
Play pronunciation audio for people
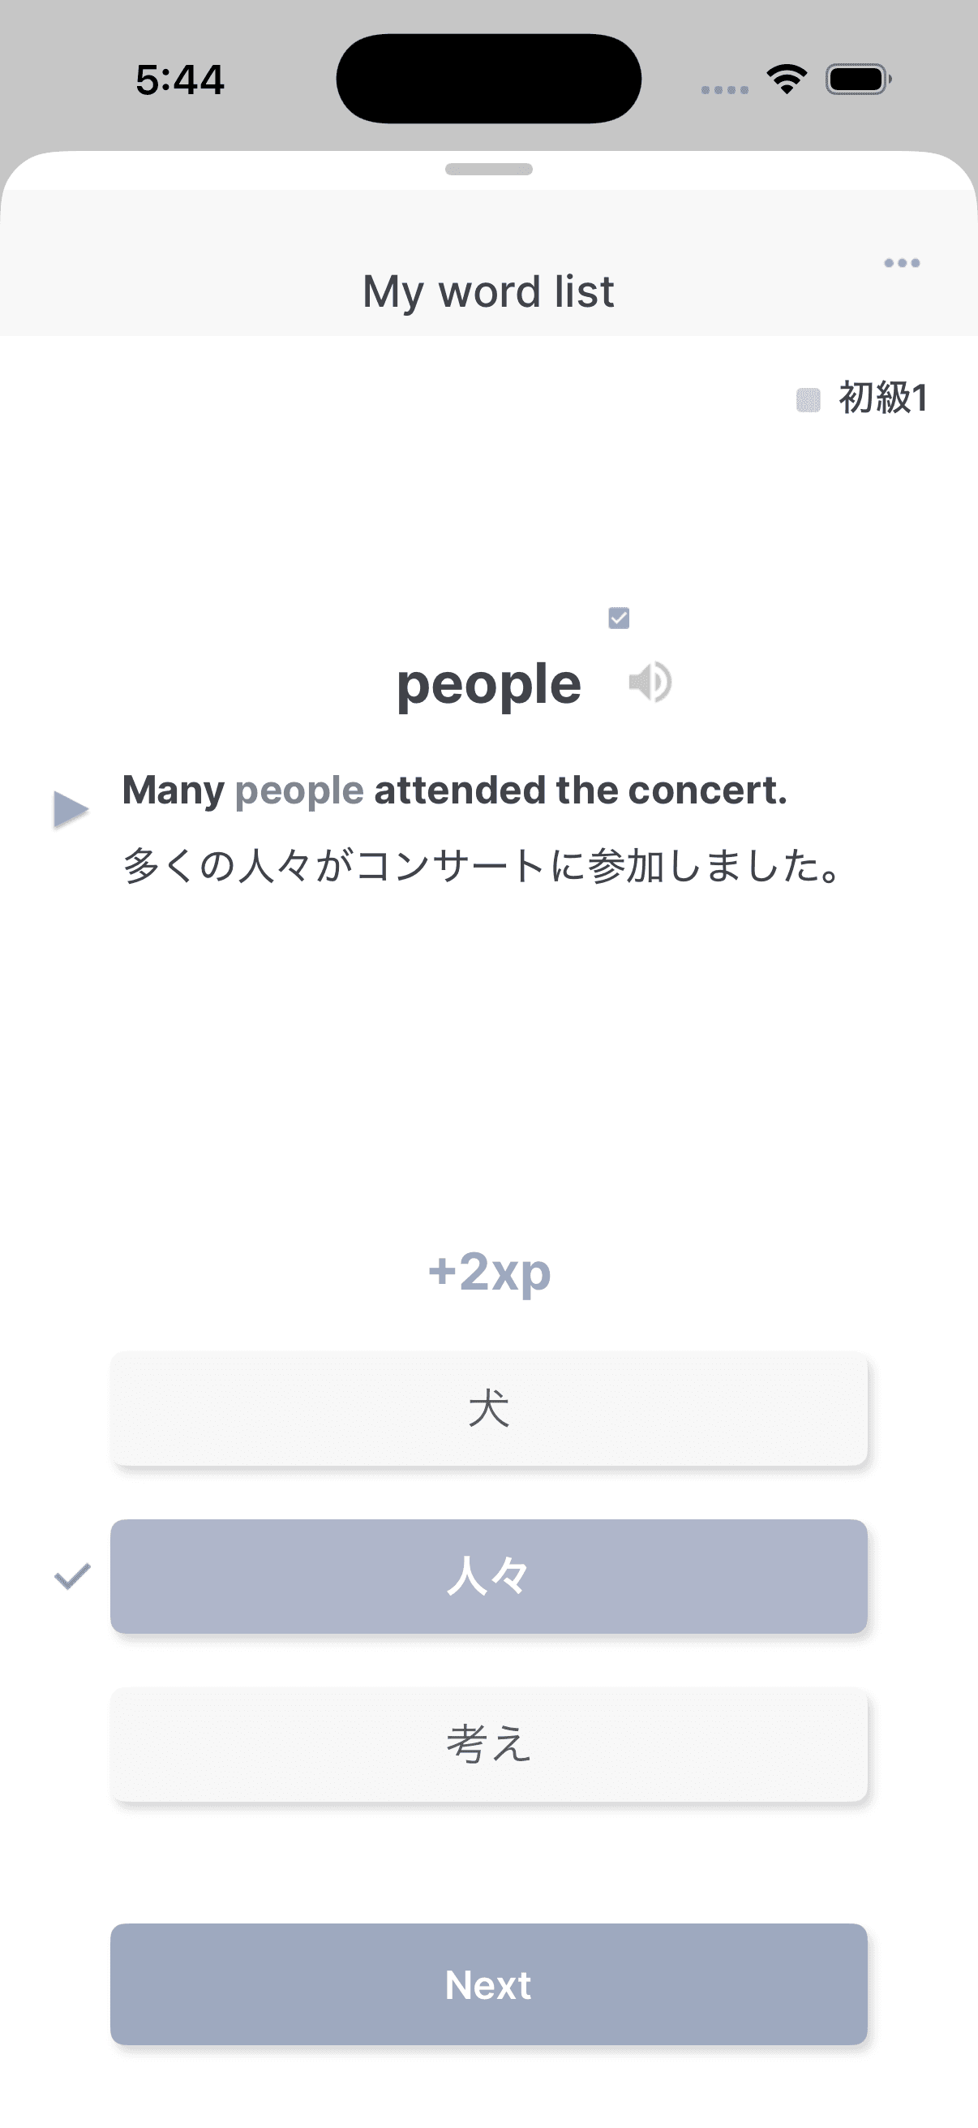click(x=650, y=683)
